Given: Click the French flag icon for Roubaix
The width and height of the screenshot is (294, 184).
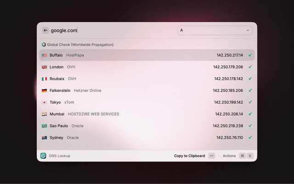Looking at the screenshot, I should pos(44,79).
